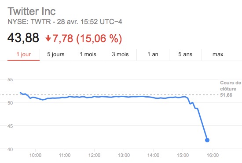Click the 55 price axis label

[10, 80]
